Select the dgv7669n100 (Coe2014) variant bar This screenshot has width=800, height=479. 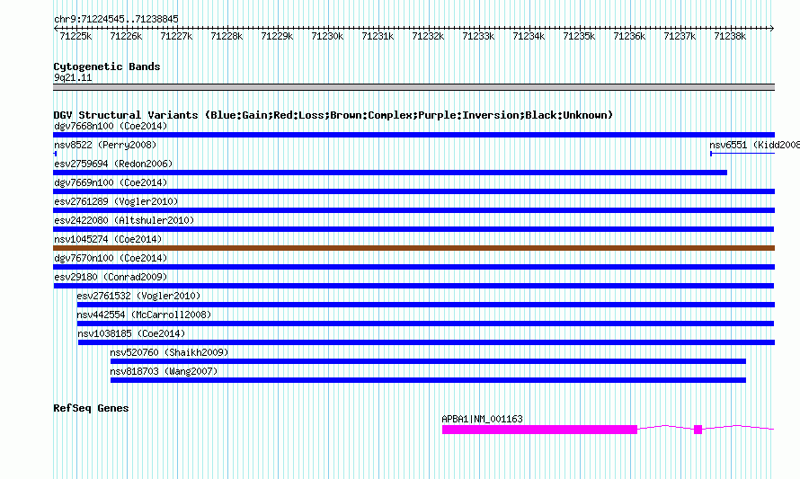[x=413, y=191]
